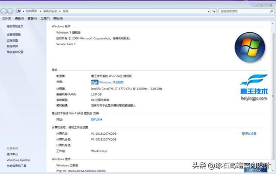Open the 查看(V) menu
The height and width of the screenshot is (174, 276).
point(32,19)
